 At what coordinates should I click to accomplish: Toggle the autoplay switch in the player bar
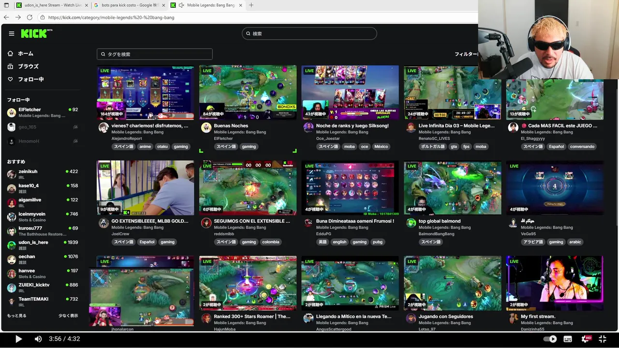[x=550, y=339]
